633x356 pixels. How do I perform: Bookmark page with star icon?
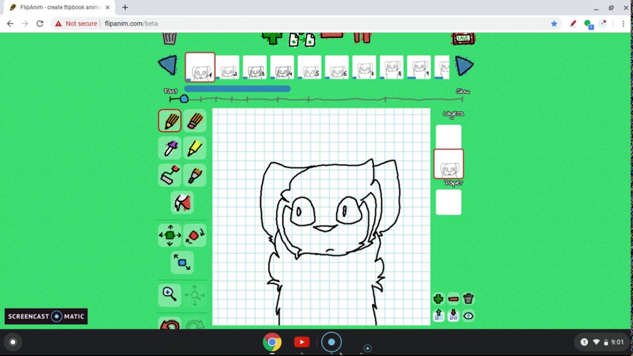coord(554,23)
